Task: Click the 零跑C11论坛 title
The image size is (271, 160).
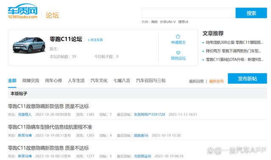Action: [66, 39]
